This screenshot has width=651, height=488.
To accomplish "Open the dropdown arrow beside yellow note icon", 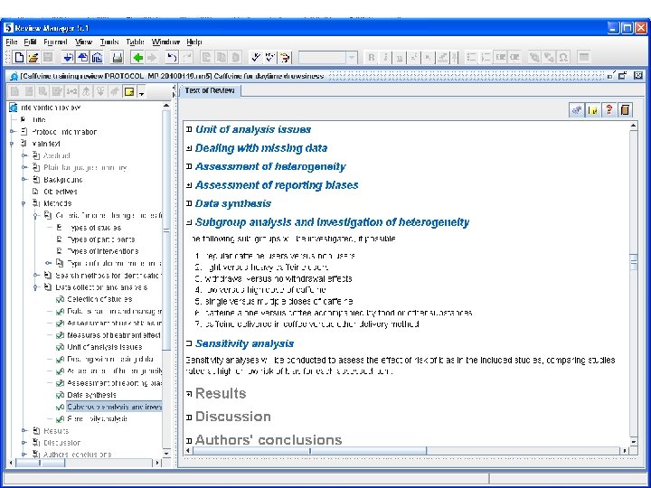I will (x=142, y=92).
